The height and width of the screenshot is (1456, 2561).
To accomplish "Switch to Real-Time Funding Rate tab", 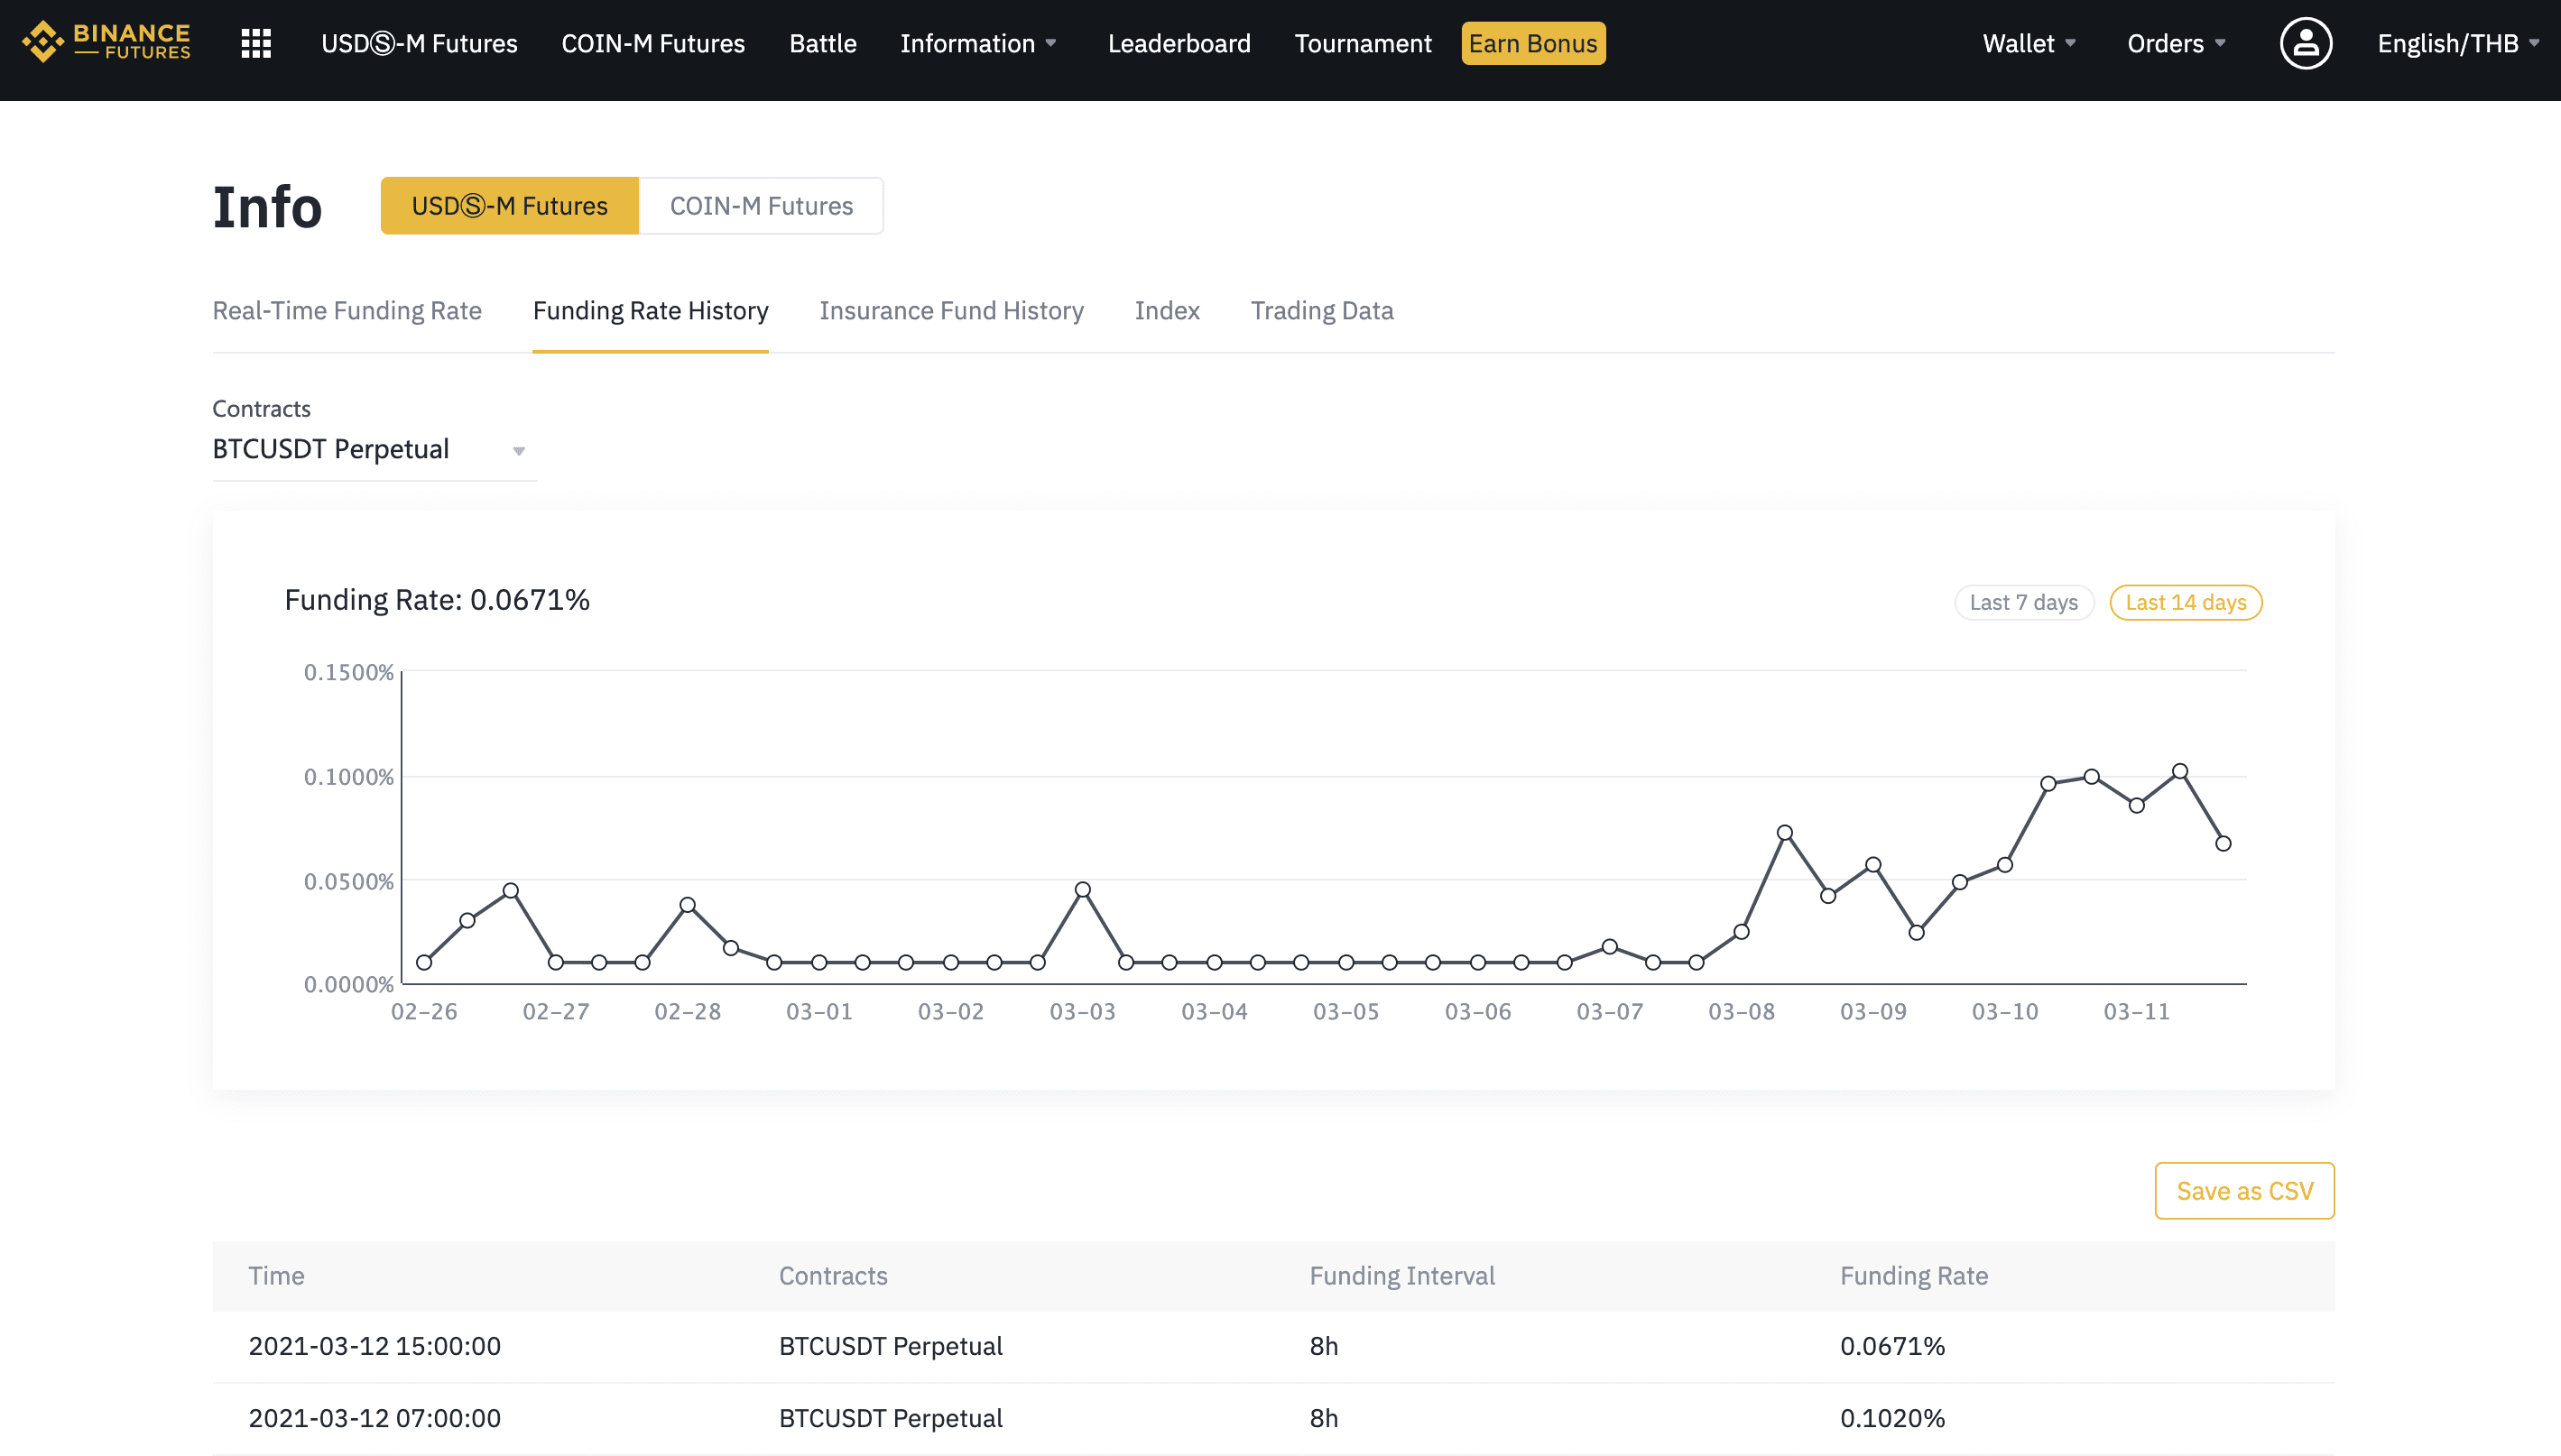I will [347, 310].
